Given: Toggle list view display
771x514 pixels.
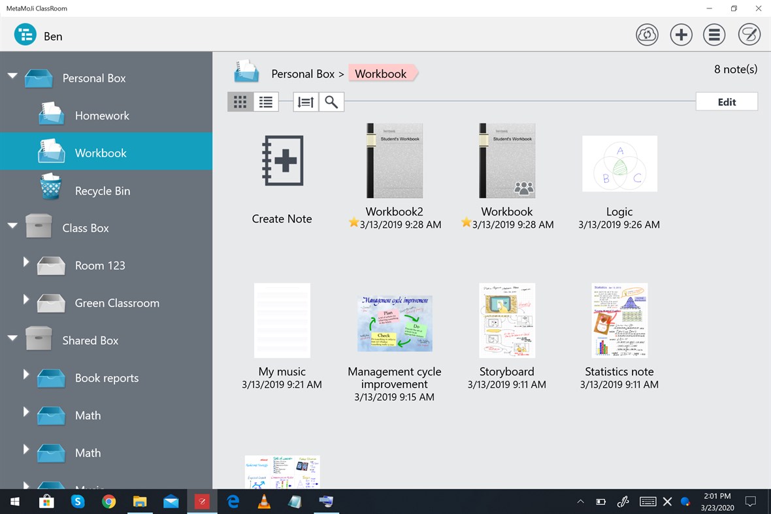Looking at the screenshot, I should 265,102.
